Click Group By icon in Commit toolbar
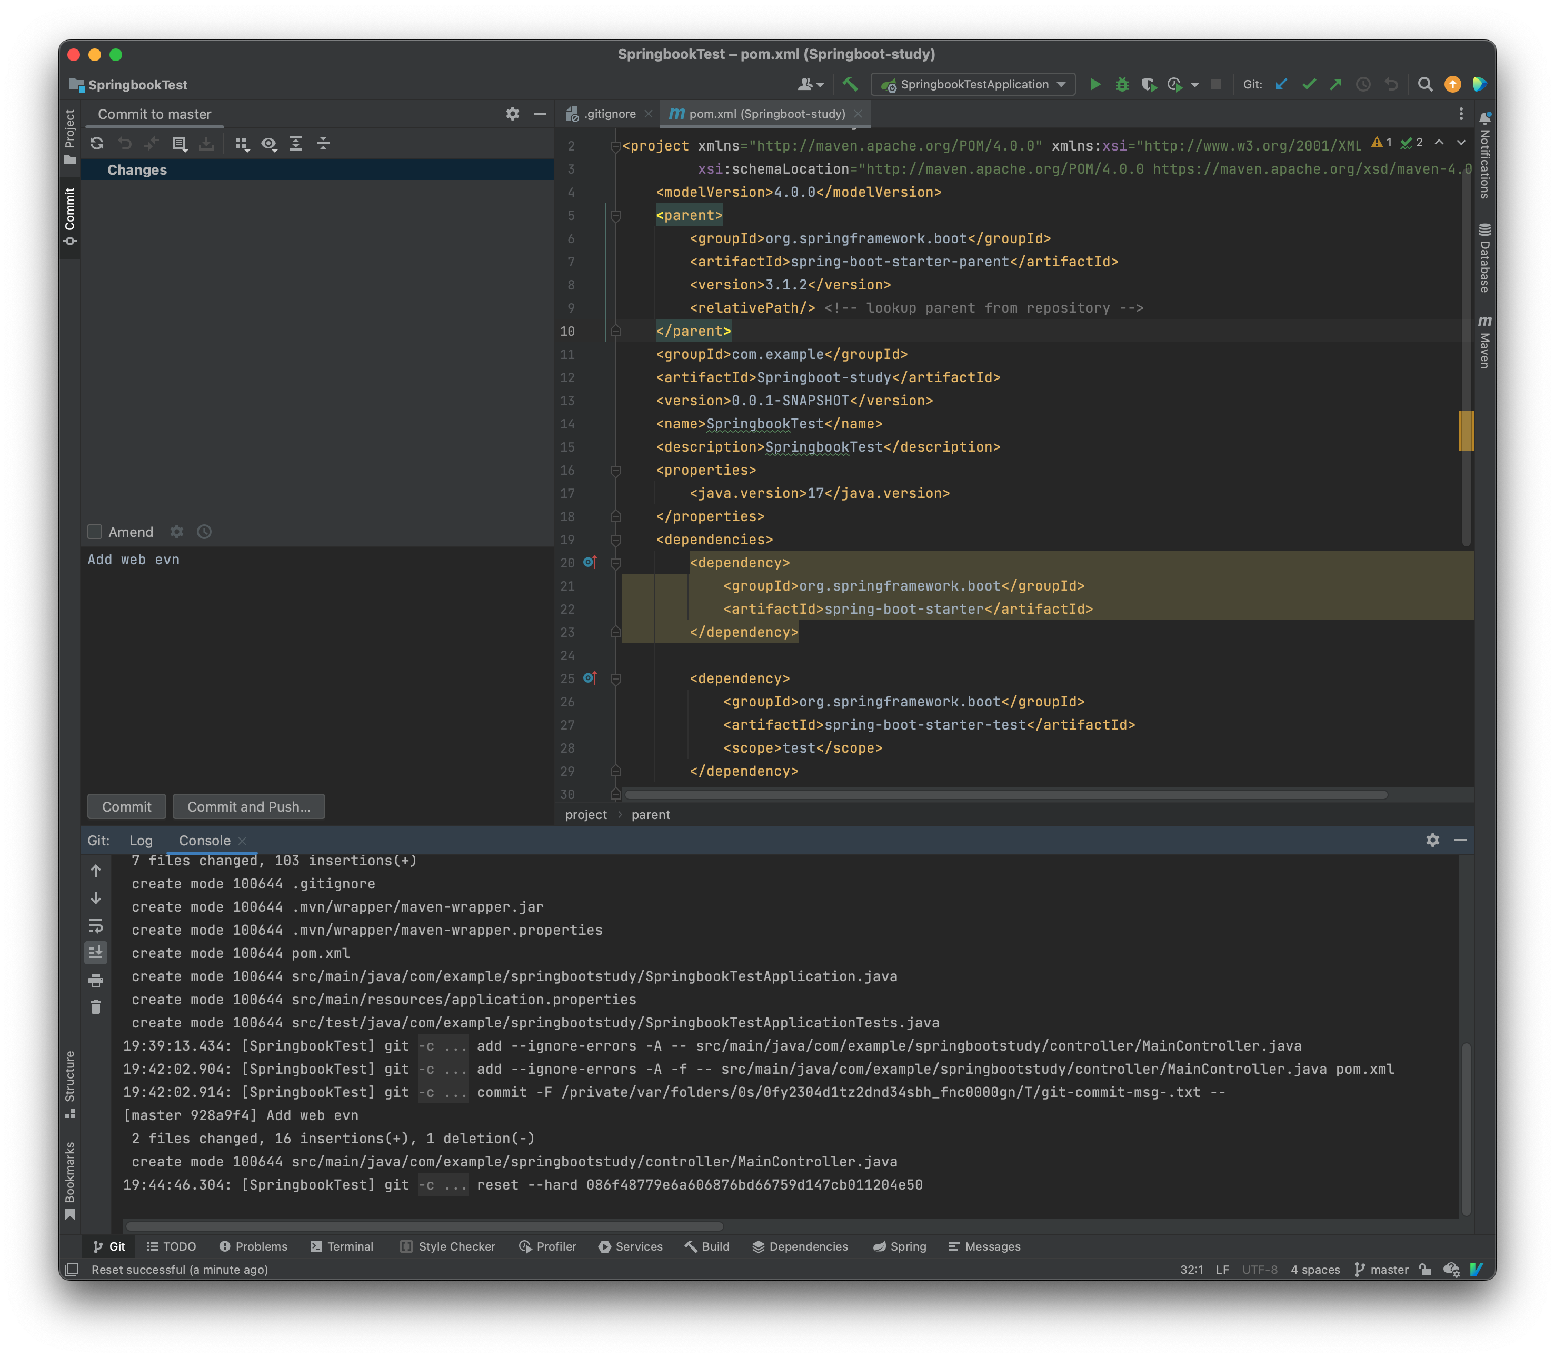This screenshot has height=1358, width=1555. pos(242,143)
